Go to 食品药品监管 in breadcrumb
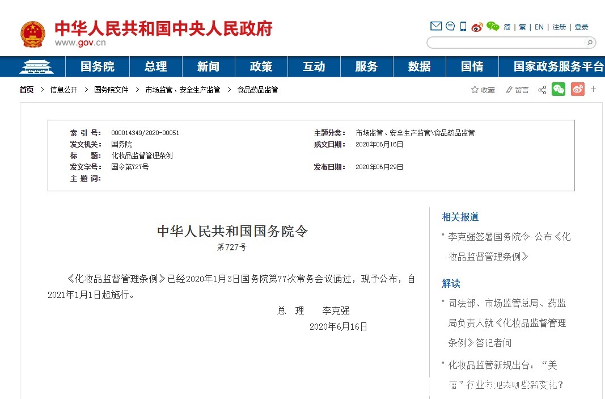The height and width of the screenshot is (399, 605). coord(258,90)
